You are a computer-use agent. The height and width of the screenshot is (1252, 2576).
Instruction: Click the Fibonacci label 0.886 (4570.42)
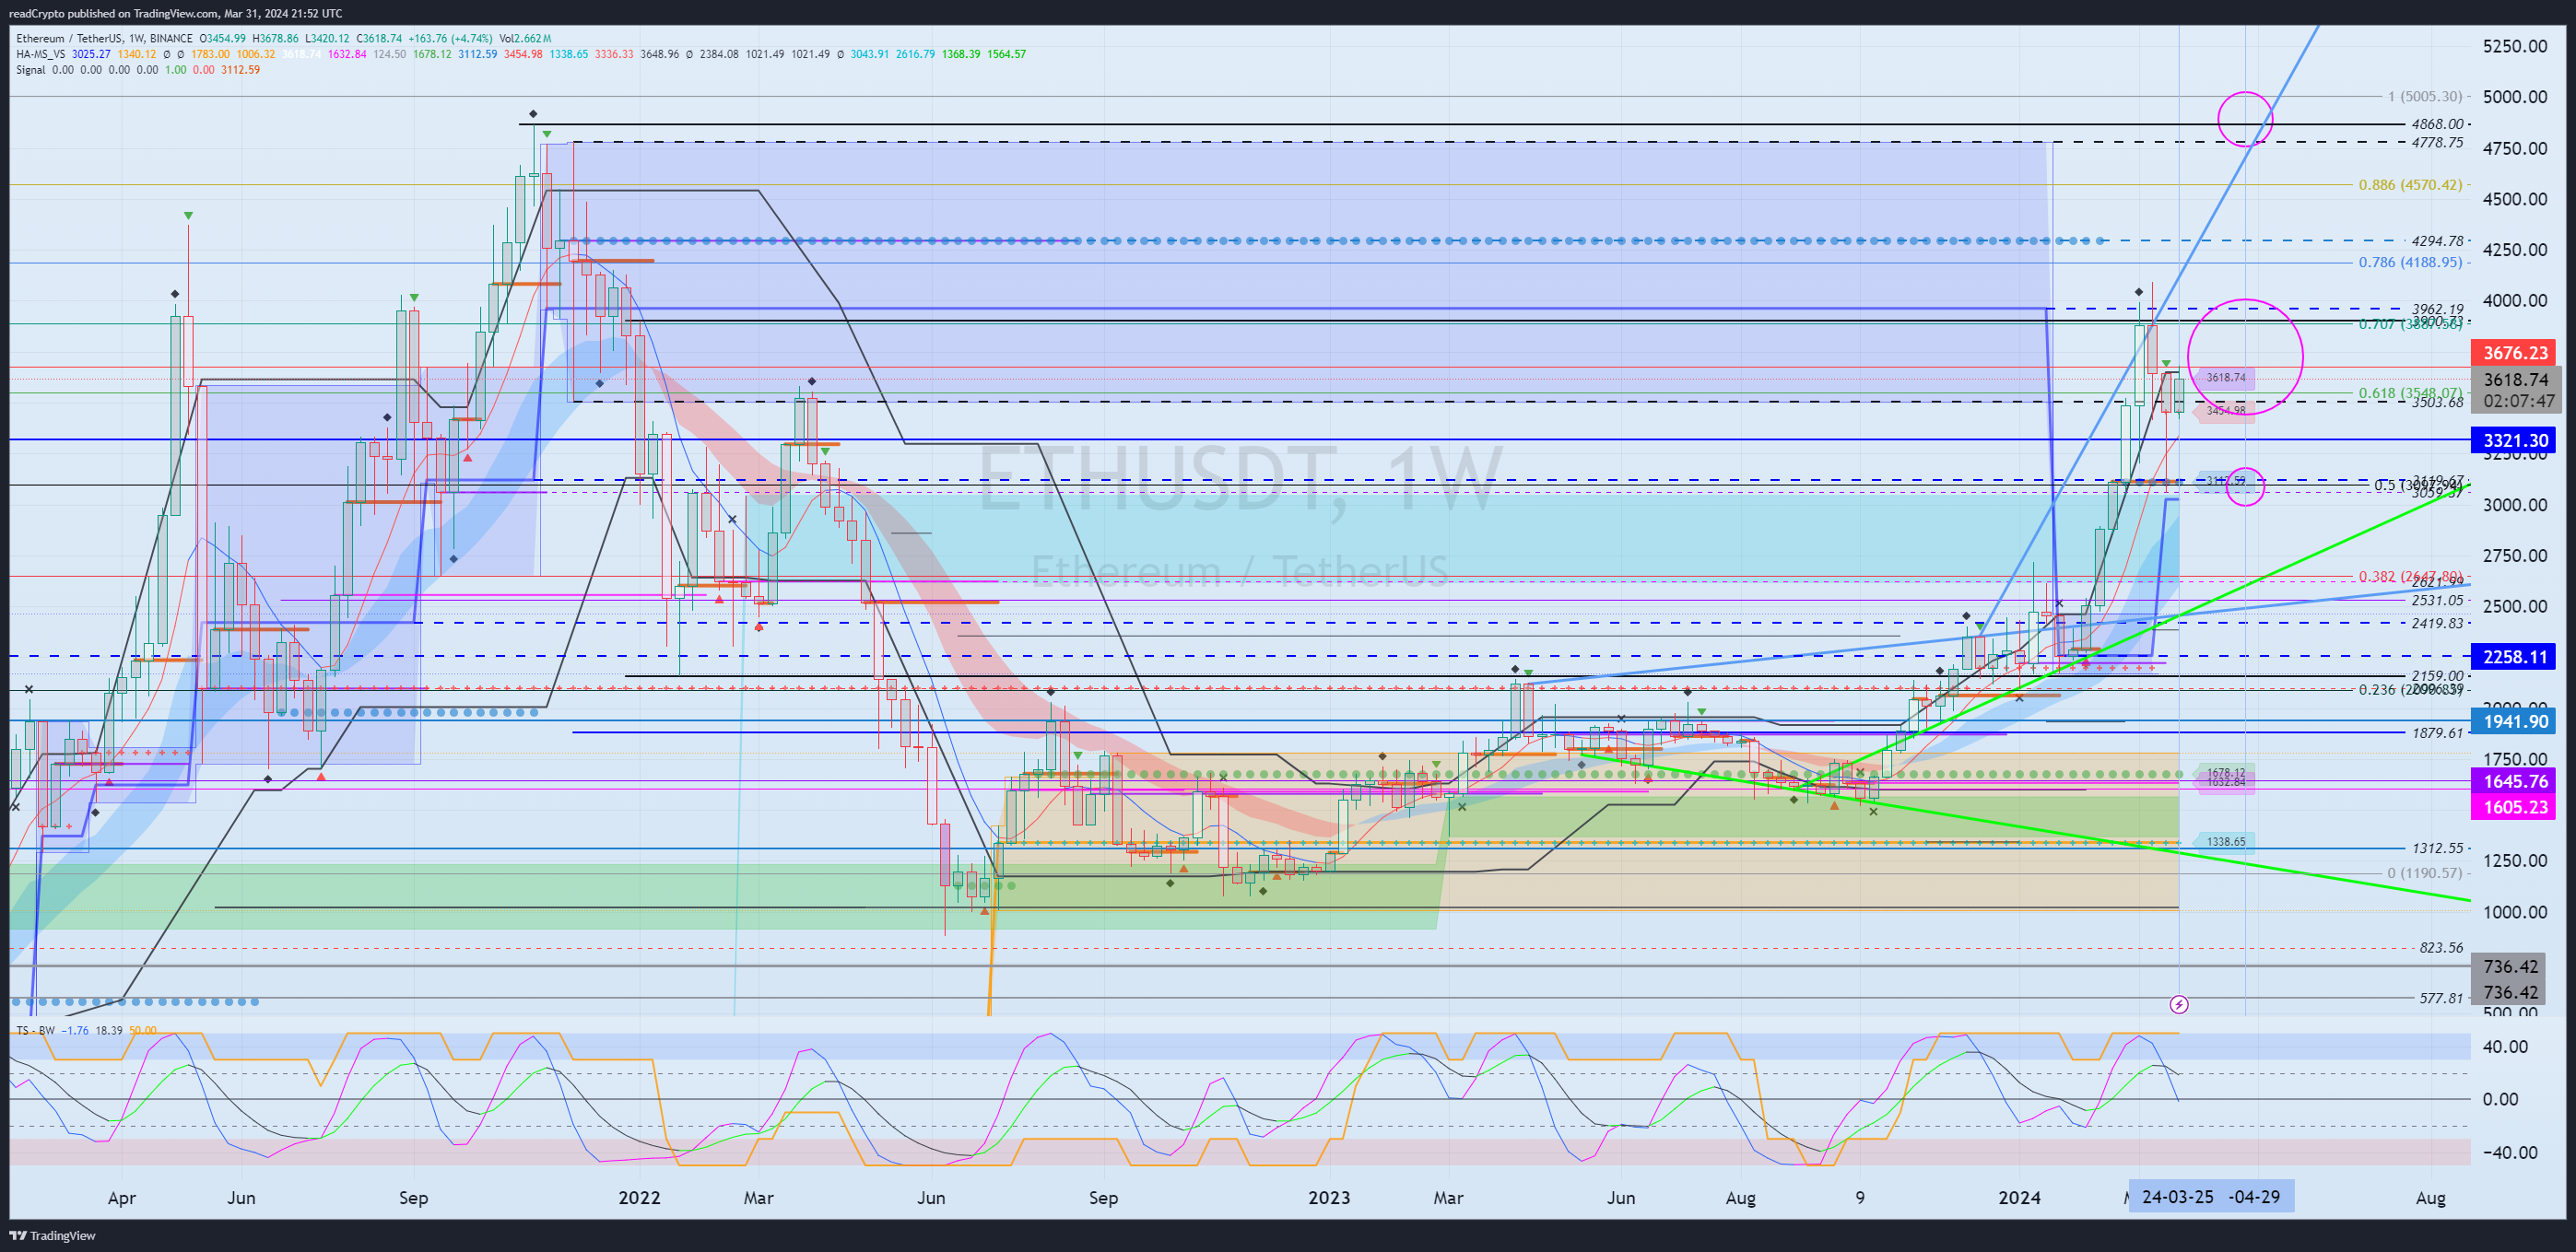click(x=2410, y=185)
